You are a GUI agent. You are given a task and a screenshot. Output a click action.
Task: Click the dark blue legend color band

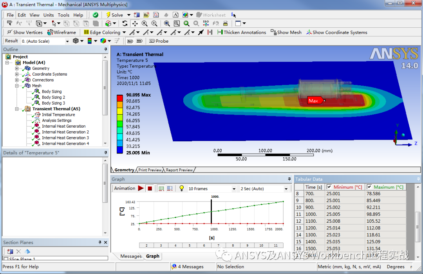click(120, 150)
